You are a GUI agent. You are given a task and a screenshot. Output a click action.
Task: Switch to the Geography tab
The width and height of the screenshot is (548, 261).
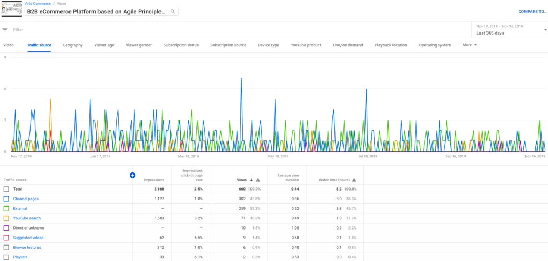[x=73, y=45]
